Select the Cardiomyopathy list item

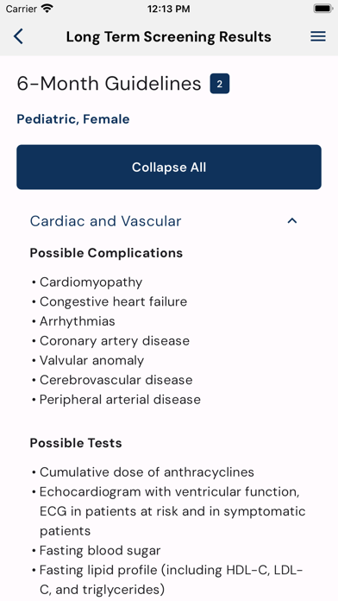click(91, 282)
